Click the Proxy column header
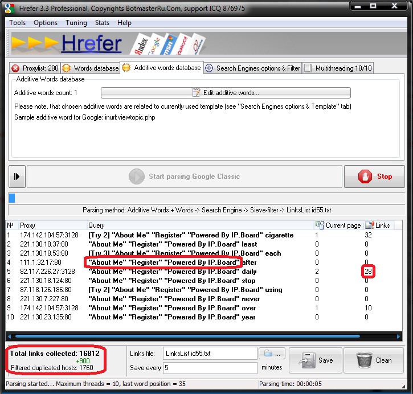The width and height of the screenshot is (413, 394). click(x=52, y=225)
